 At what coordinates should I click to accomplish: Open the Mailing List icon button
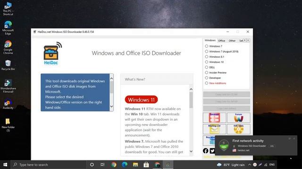click(x=214, y=129)
